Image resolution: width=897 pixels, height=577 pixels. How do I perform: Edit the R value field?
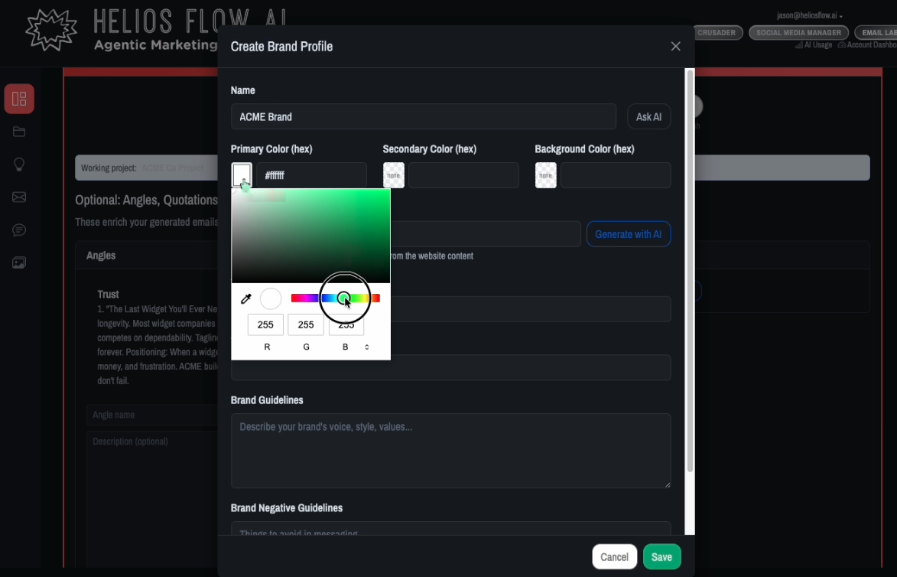(265, 324)
